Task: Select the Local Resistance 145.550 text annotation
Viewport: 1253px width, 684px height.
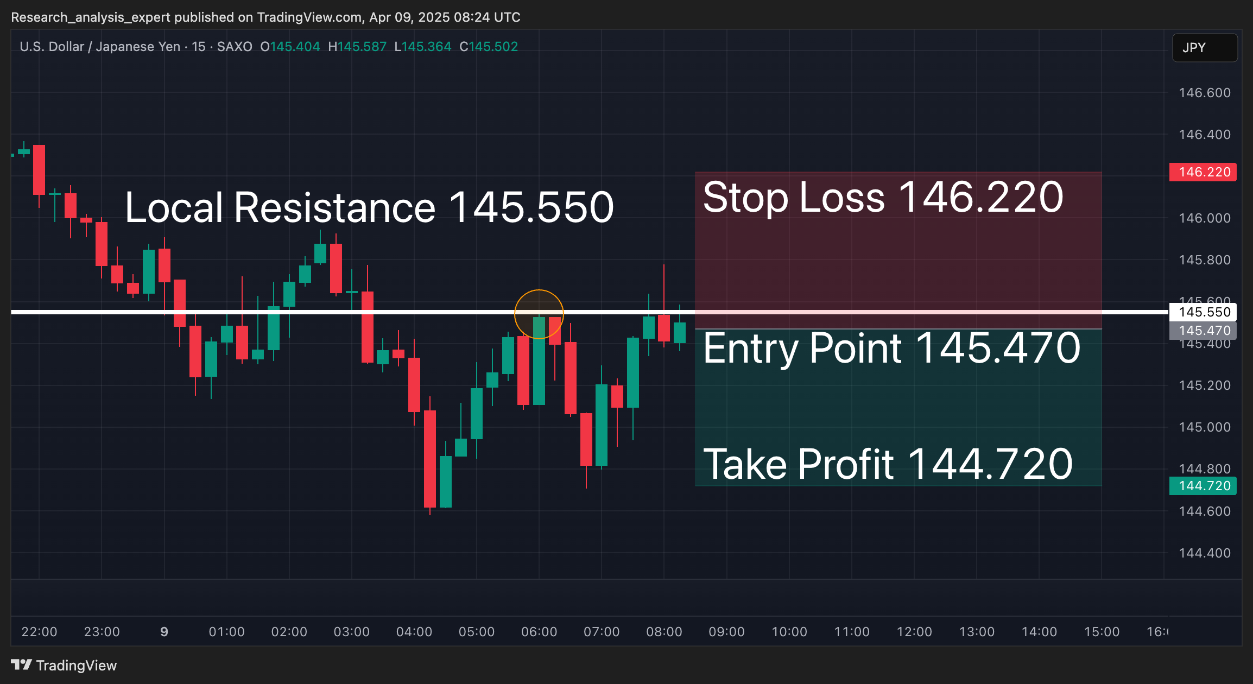Action: tap(369, 207)
